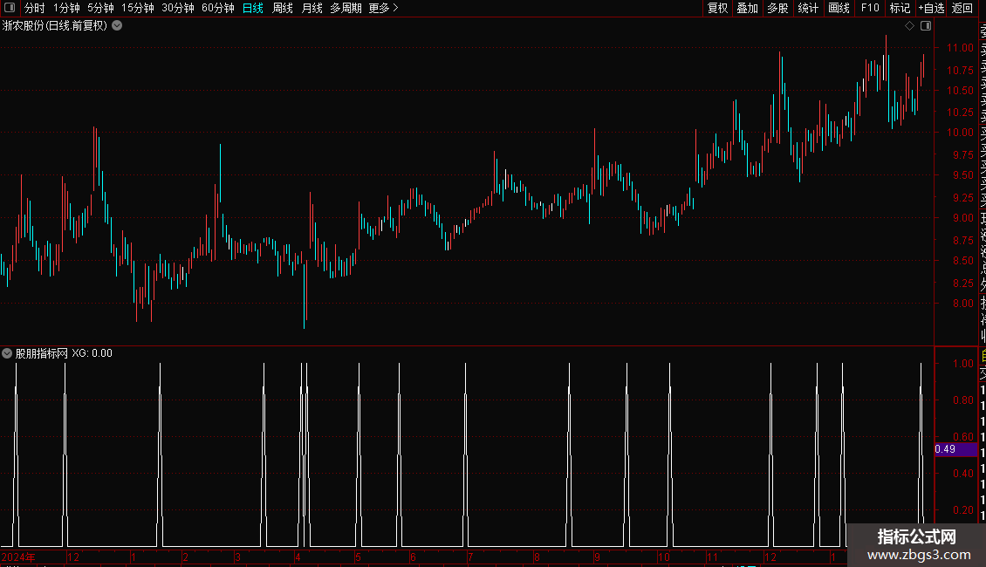Viewport: 986px width, 567px height.
Task: Click the 标记 mark button
Action: pos(900,8)
